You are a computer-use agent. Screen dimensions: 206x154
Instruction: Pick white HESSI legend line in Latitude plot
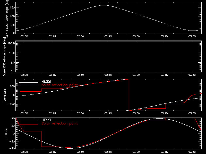coord(29,121)
